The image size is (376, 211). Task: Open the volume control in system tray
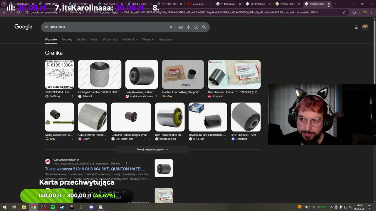click(350, 207)
